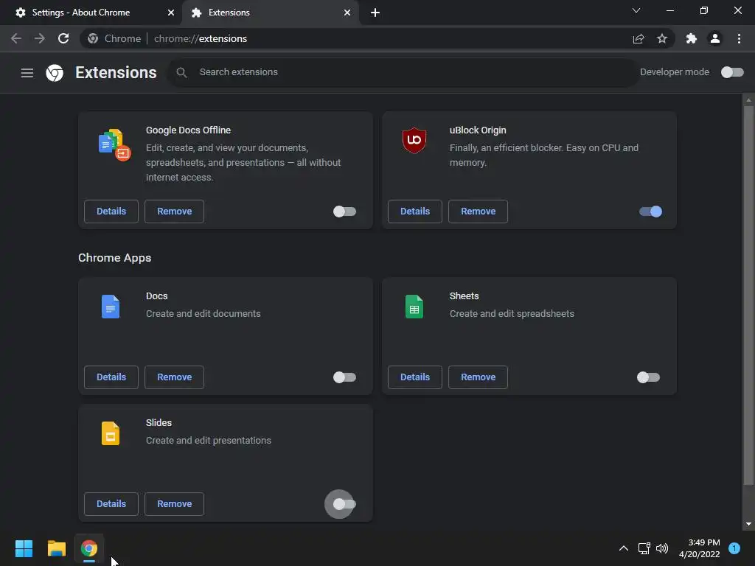Go back using the back arrow

16,38
